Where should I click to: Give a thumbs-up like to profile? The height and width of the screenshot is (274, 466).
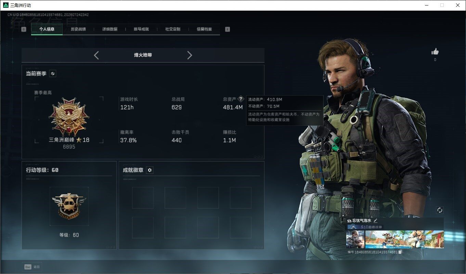tap(435, 52)
